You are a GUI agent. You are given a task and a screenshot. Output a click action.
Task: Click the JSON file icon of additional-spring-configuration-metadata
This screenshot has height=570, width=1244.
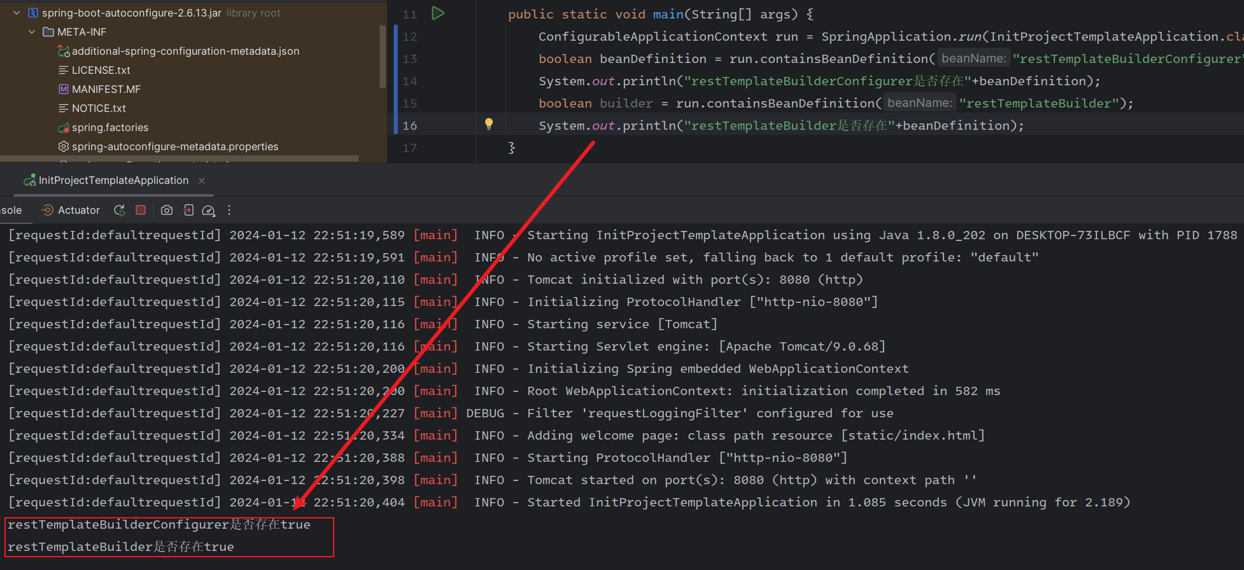coord(64,51)
